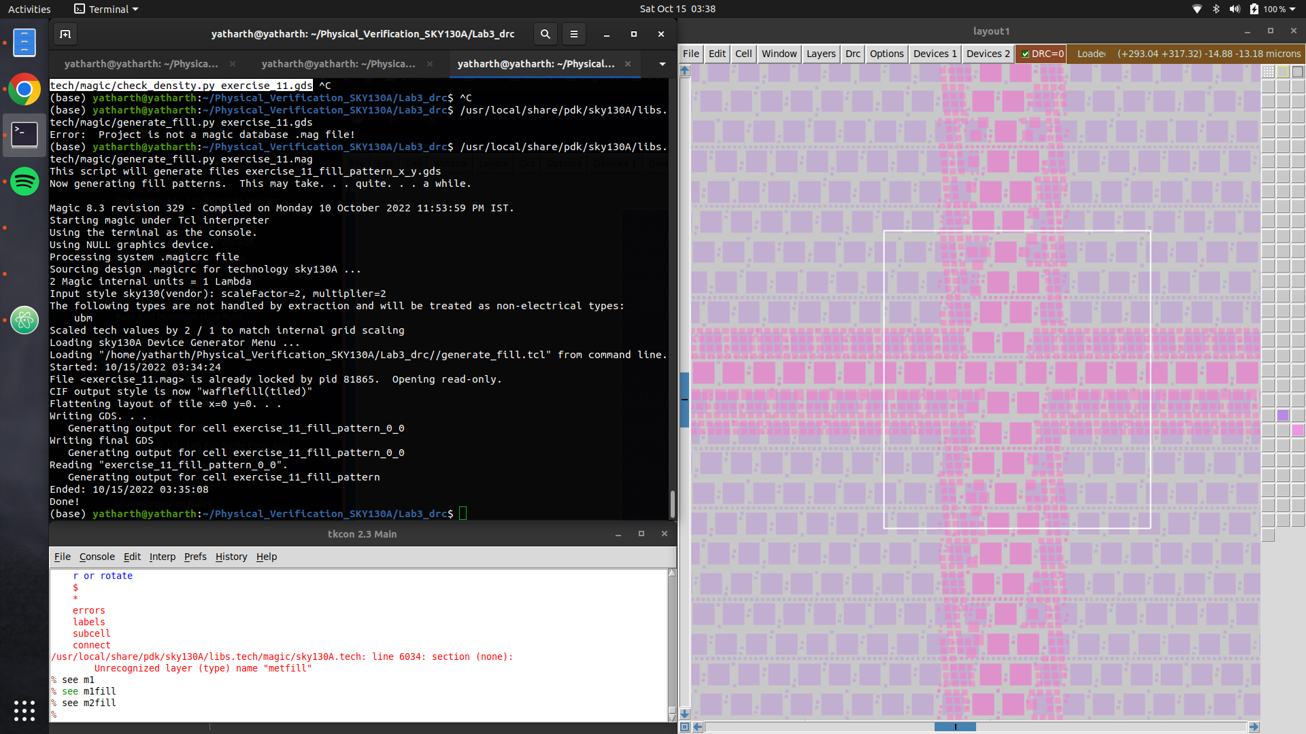
Task: Click the new-tab icon in the terminal header
Action: pos(65,34)
